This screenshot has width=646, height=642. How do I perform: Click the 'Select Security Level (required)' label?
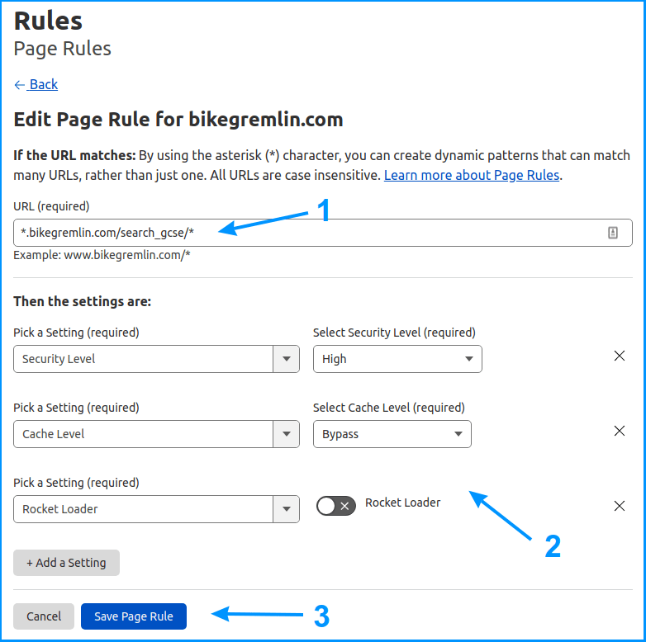(x=394, y=333)
